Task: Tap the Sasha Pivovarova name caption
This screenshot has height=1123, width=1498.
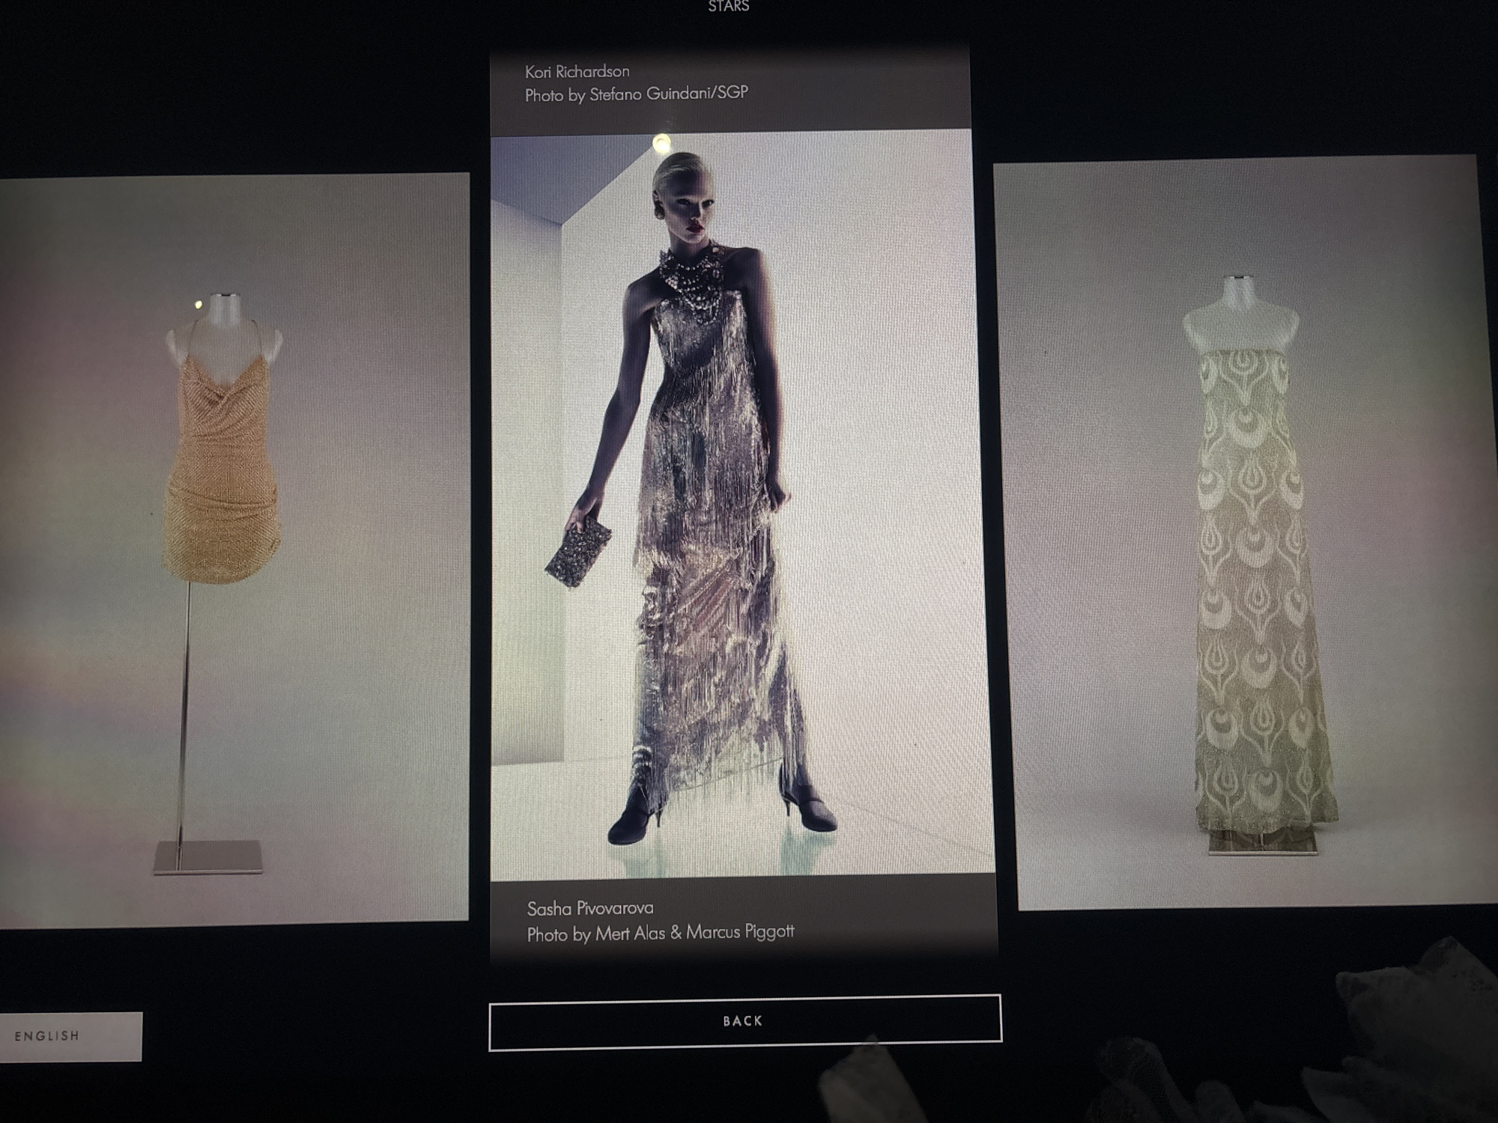Action: pyautogui.click(x=590, y=908)
